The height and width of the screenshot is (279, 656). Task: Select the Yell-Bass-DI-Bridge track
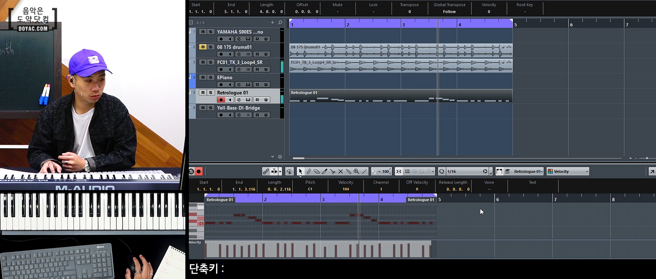point(238,108)
